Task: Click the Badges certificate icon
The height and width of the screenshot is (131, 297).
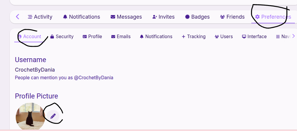Action: click(187, 17)
